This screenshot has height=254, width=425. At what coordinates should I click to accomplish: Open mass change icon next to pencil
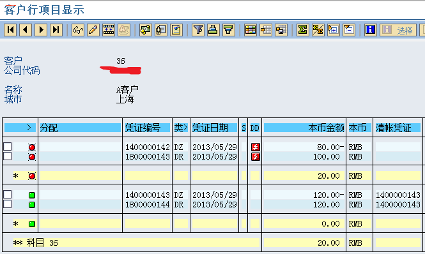pos(109,30)
